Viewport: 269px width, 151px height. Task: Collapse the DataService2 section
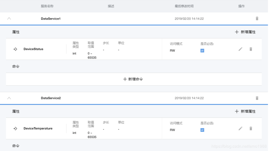tap(9, 98)
